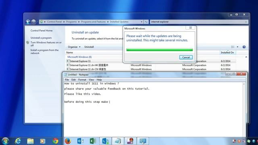Launch Firefox from the taskbar
The height and width of the screenshot is (145, 258).
pyautogui.click(x=68, y=141)
